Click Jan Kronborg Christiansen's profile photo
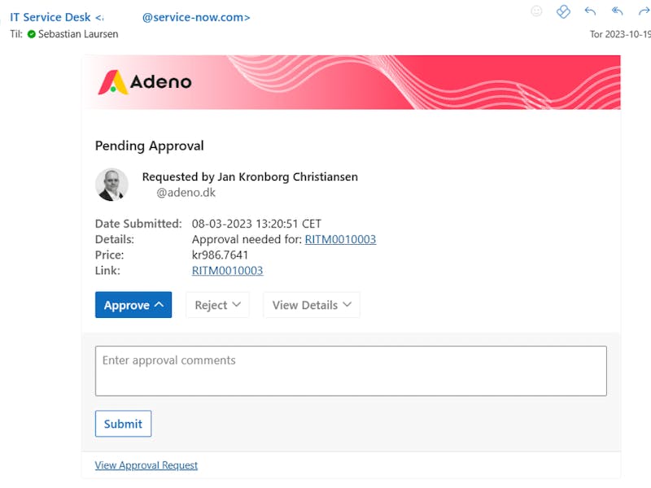 pyautogui.click(x=111, y=185)
